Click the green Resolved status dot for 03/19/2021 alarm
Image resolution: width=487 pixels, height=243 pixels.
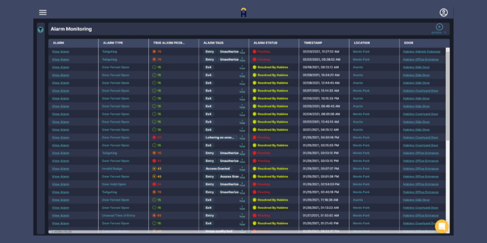point(254,67)
